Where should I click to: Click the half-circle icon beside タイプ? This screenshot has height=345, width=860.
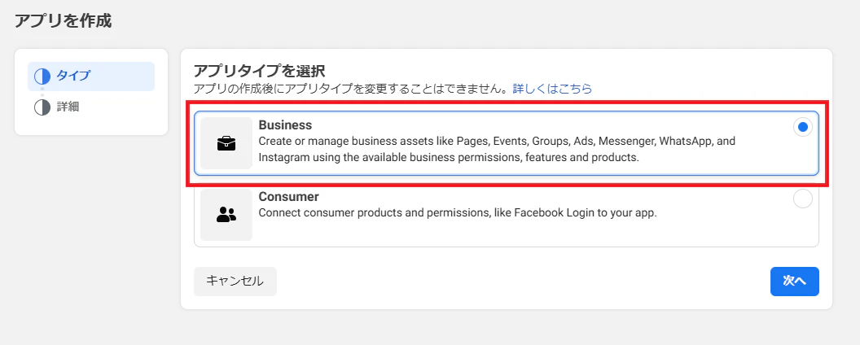pyautogui.click(x=42, y=76)
